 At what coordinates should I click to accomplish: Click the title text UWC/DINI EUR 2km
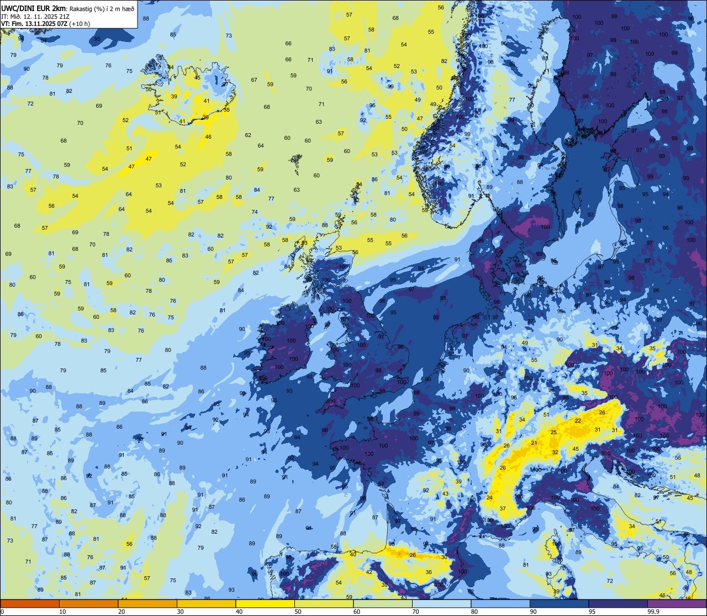point(34,8)
